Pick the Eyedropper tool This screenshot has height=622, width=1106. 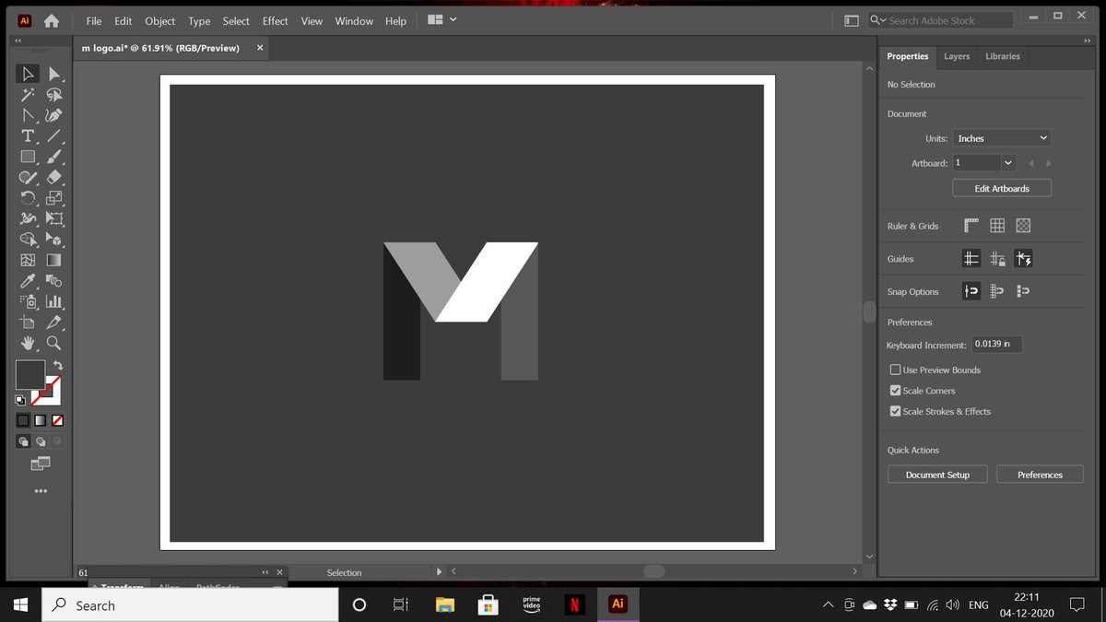click(28, 281)
